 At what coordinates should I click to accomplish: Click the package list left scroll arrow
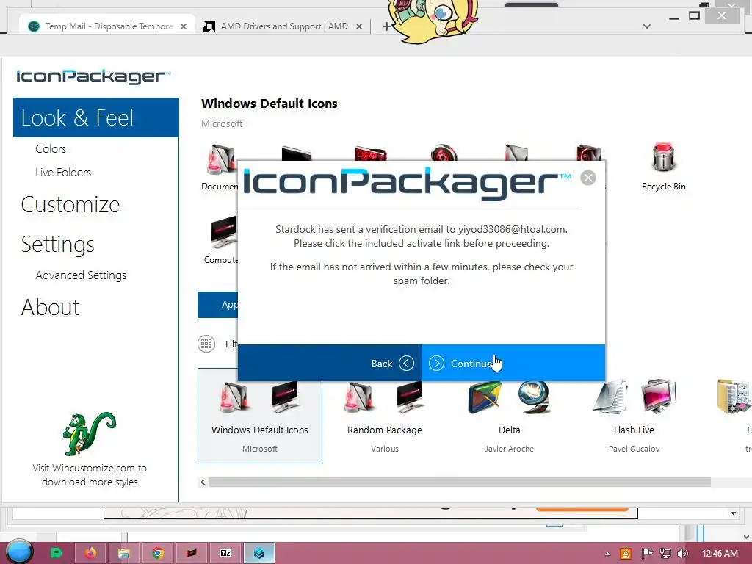203,482
